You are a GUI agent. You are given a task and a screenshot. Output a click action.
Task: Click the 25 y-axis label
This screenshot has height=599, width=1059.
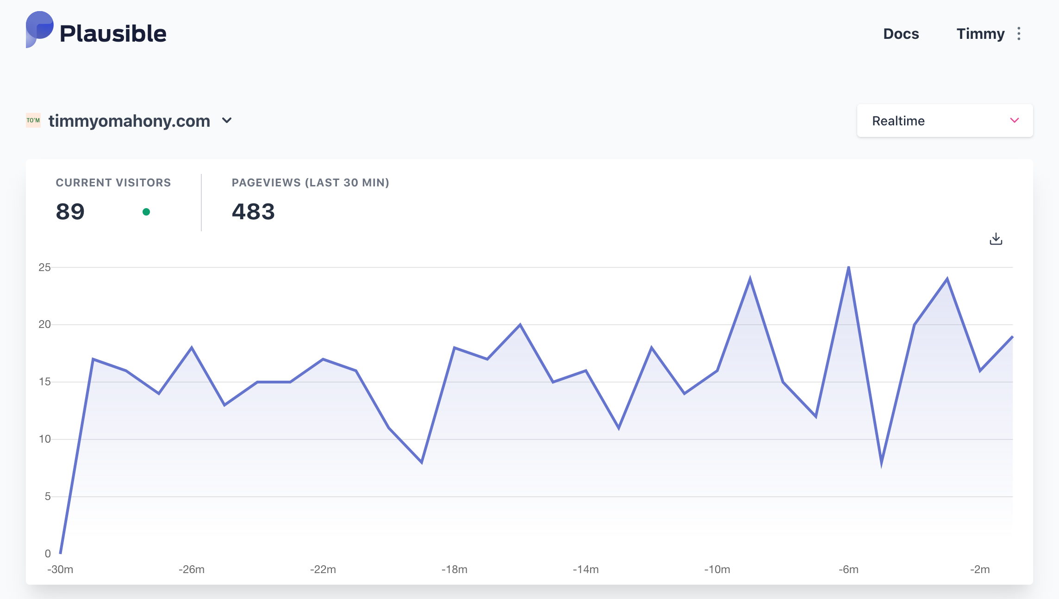pos(45,267)
